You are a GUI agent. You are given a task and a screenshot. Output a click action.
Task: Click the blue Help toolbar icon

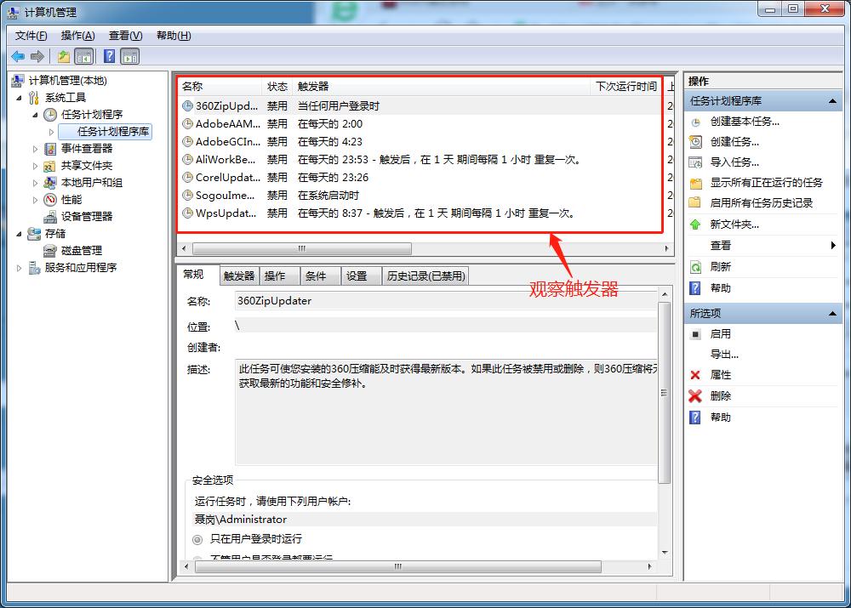tap(109, 56)
